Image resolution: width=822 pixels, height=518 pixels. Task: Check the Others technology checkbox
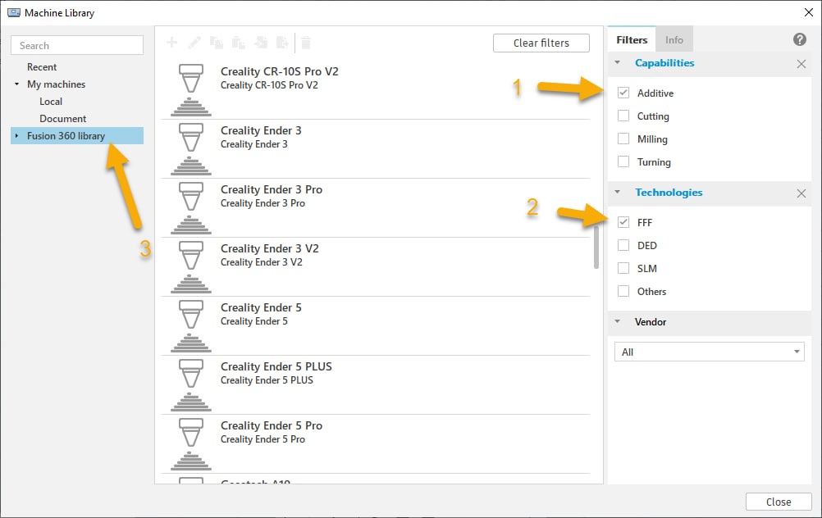[623, 291]
